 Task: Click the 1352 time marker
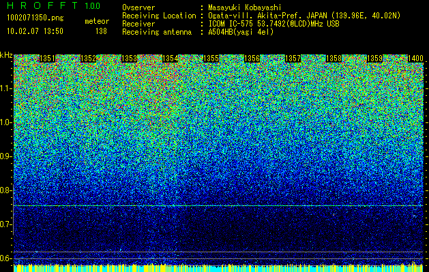[x=88, y=58]
